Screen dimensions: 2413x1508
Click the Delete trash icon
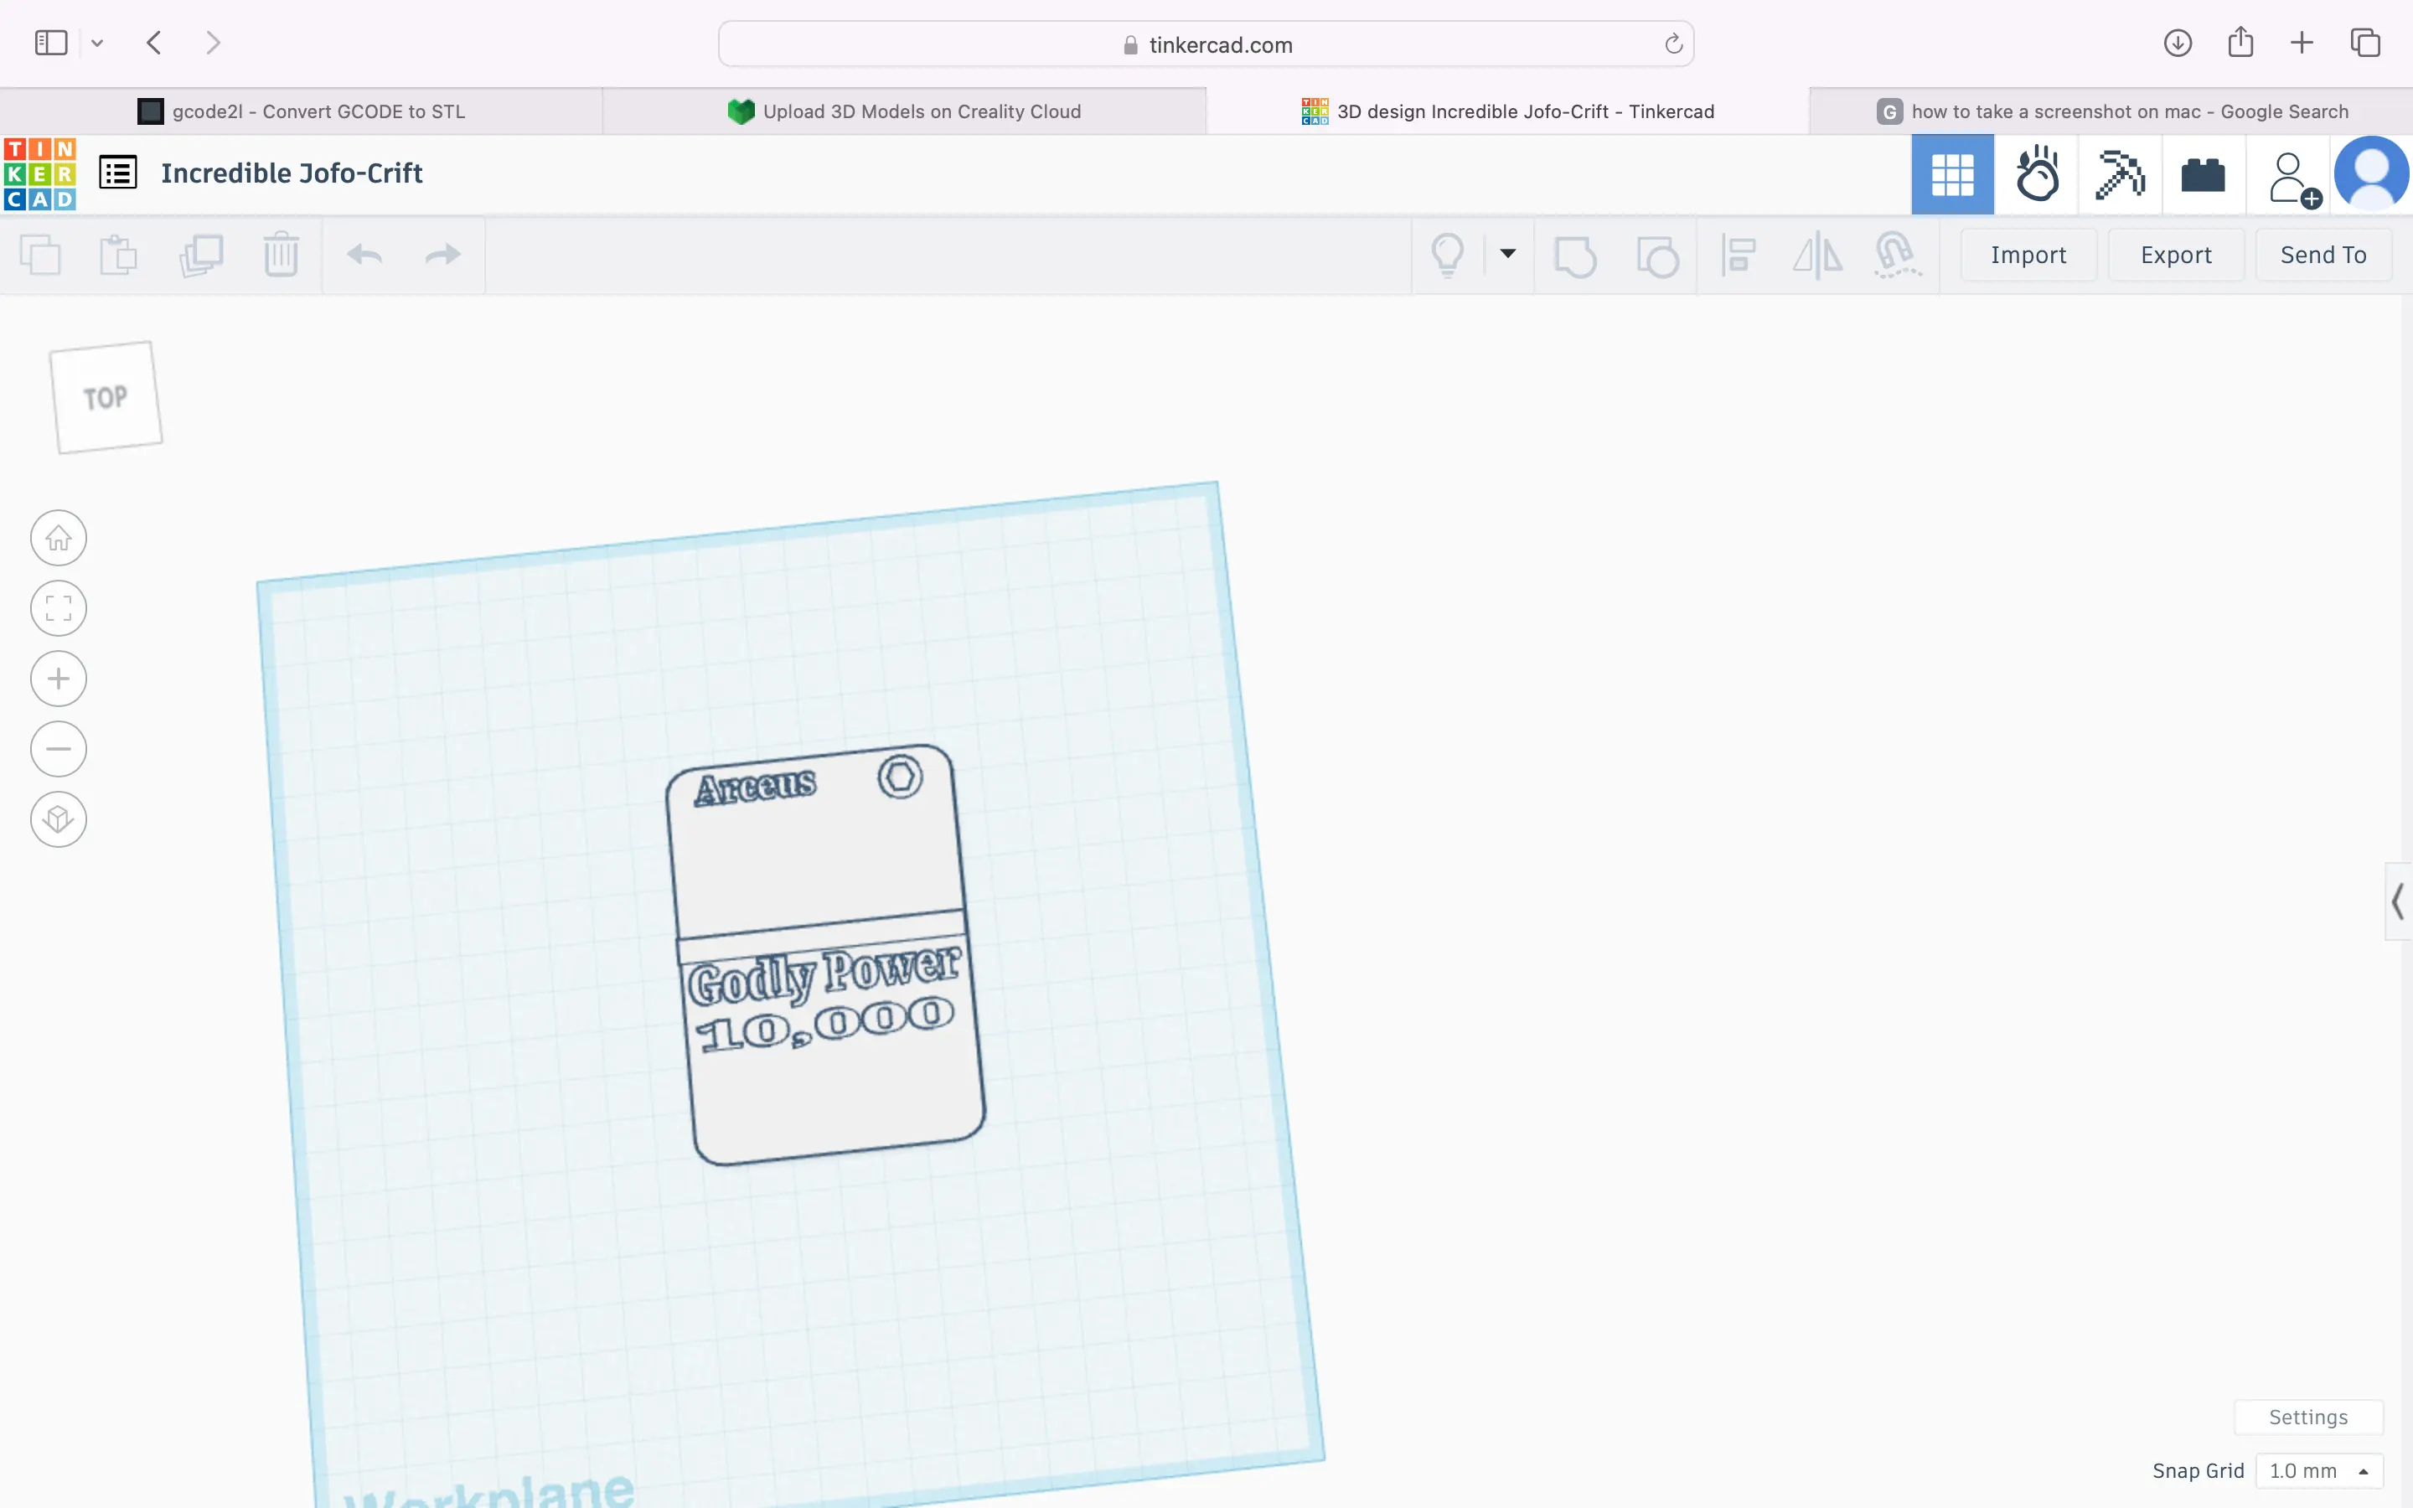click(282, 255)
